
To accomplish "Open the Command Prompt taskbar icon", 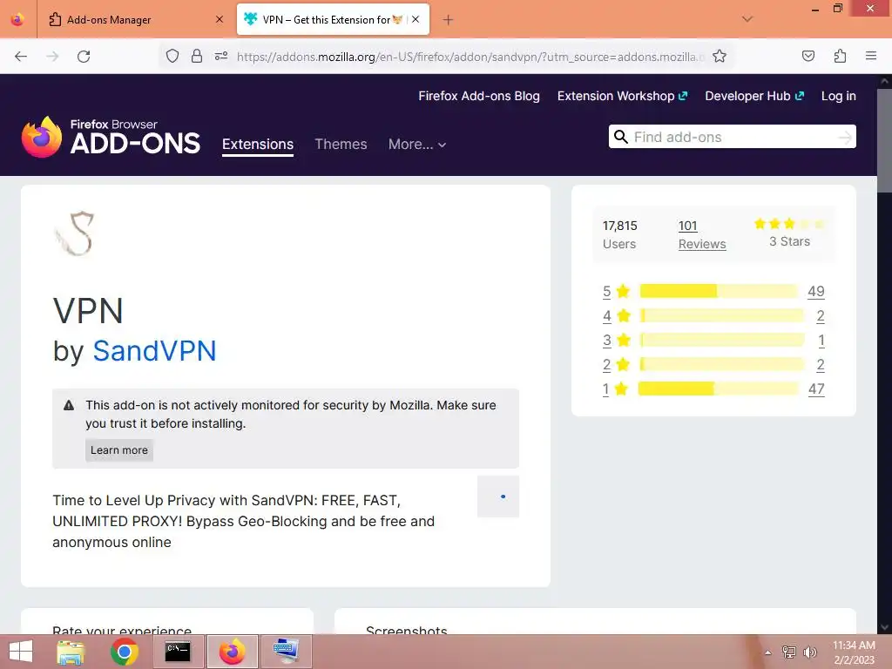I will [x=178, y=652].
